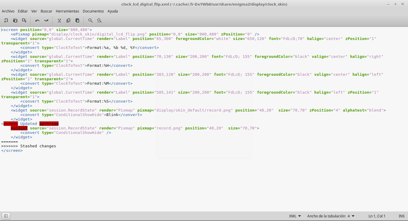The image size is (408, 221).
Task: Click the 'Updated upstream' conflict marker line
Action: pyautogui.click(x=30, y=123)
